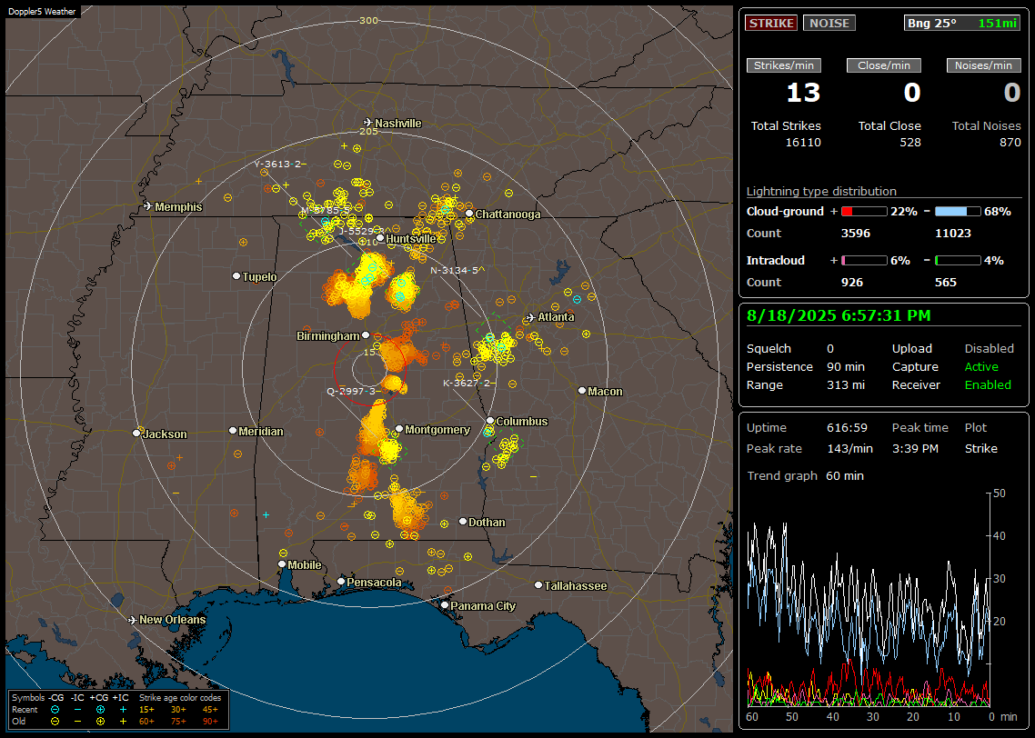The image size is (1035, 738).
Task: Click the Huntsville city marker dot
Action: (x=380, y=238)
